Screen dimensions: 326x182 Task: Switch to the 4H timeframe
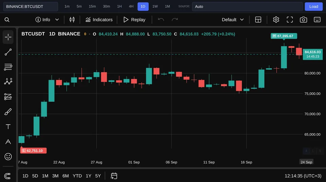click(x=131, y=6)
